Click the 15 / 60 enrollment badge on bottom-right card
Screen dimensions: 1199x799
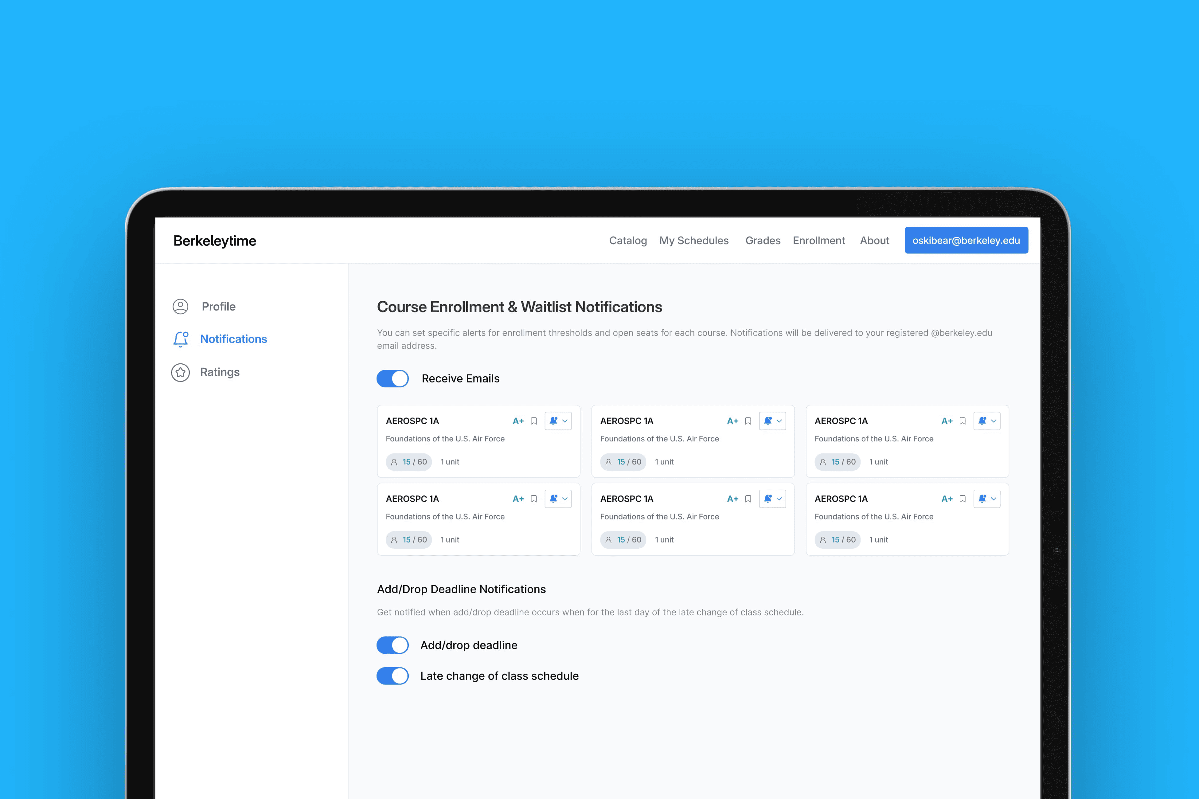click(x=837, y=540)
